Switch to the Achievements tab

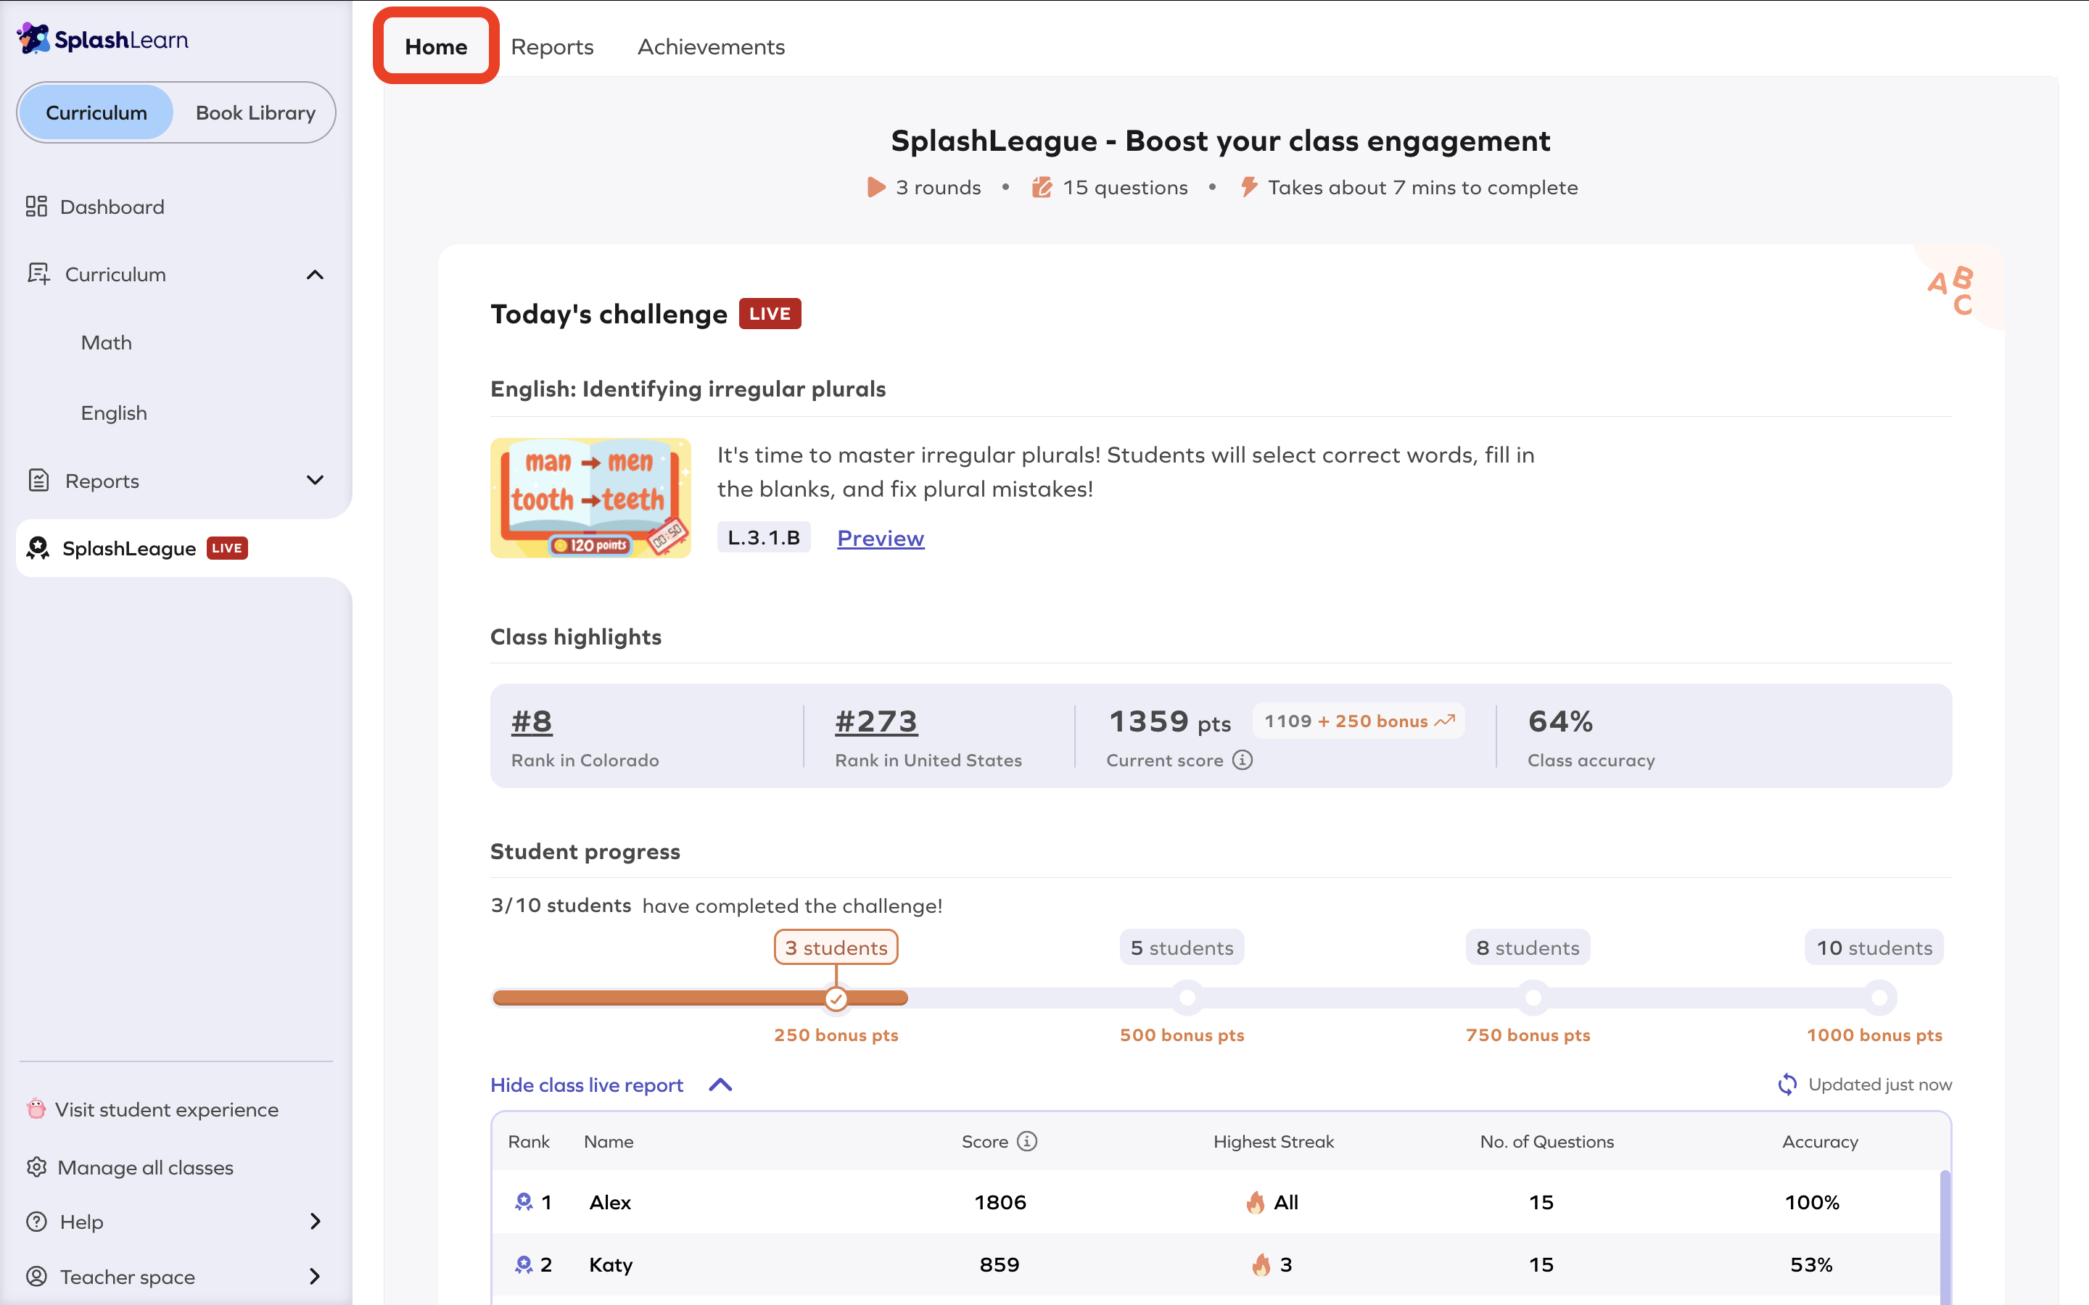pos(712,46)
